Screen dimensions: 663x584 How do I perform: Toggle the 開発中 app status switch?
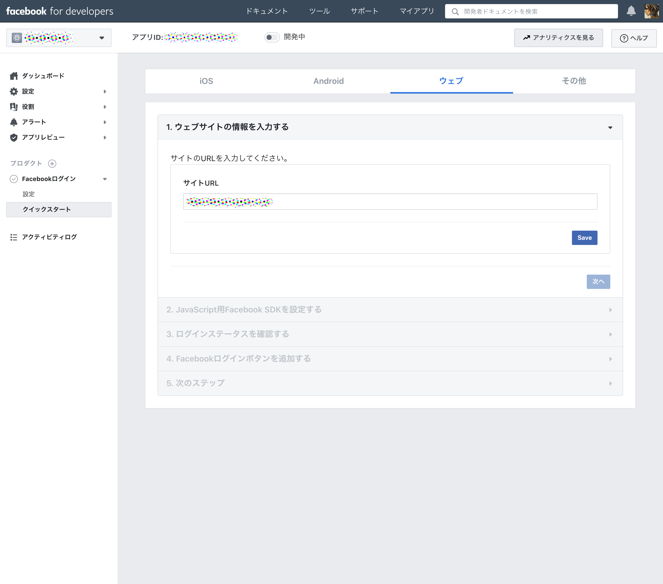pos(272,37)
